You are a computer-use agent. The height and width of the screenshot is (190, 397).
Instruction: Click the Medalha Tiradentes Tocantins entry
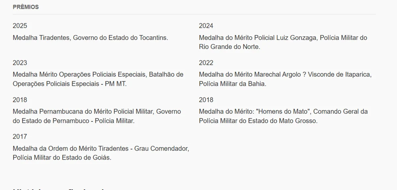tap(90, 38)
